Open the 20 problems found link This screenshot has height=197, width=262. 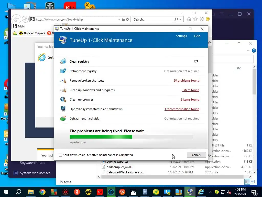(x=186, y=81)
